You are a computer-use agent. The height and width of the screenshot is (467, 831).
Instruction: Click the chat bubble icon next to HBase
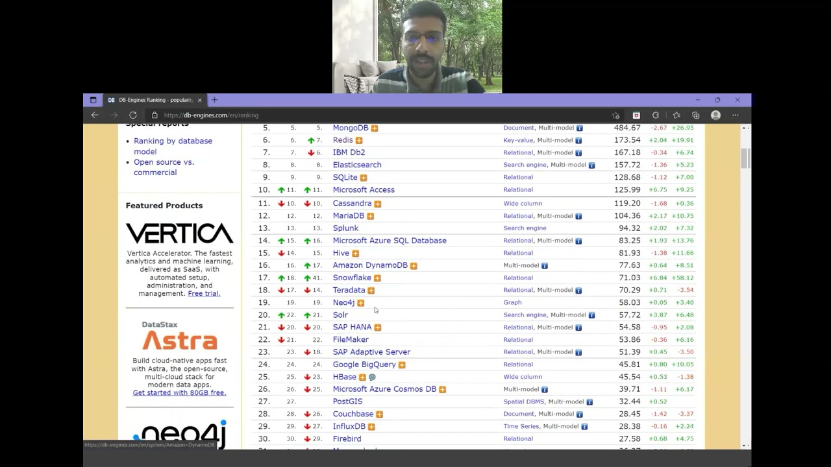372,377
